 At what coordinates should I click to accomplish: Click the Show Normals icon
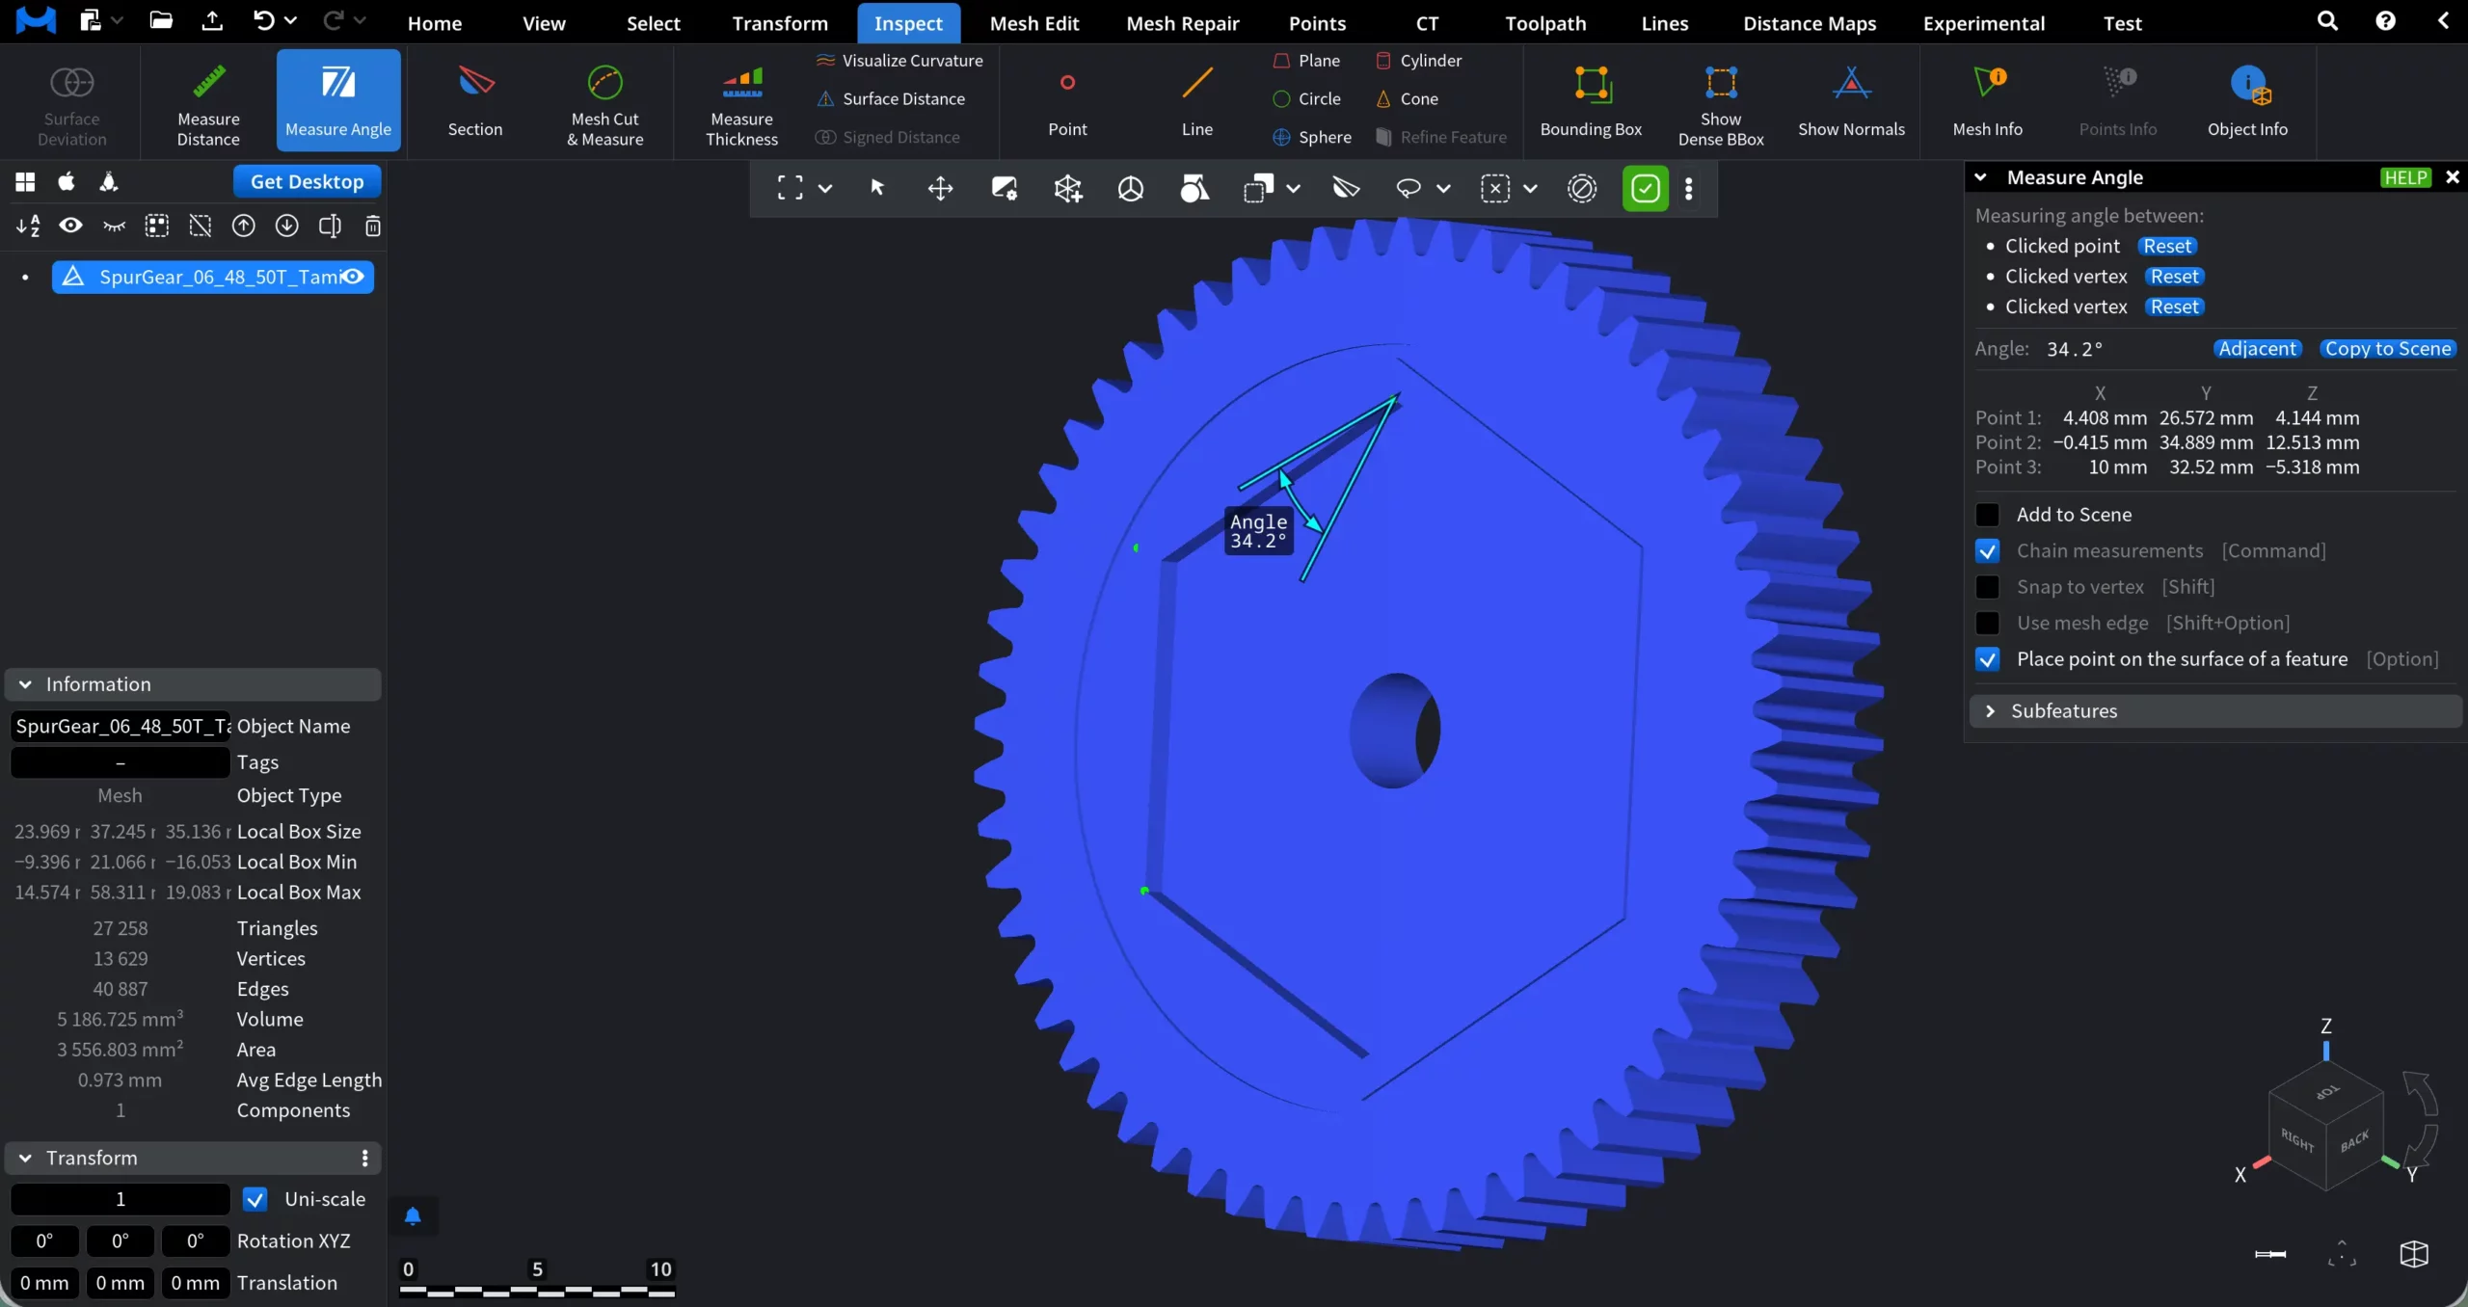click(1850, 85)
